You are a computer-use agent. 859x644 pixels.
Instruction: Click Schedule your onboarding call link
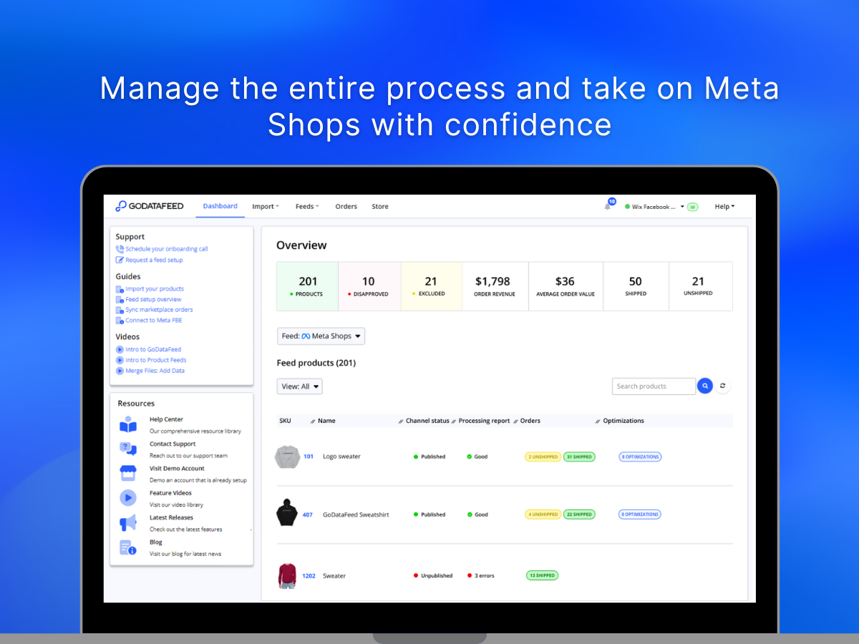[x=167, y=249]
